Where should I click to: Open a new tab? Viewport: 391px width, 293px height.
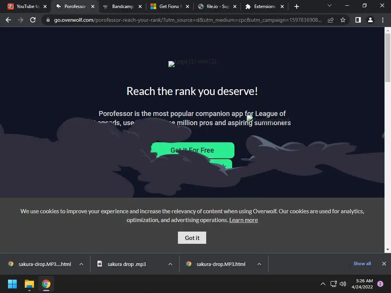(296, 6)
